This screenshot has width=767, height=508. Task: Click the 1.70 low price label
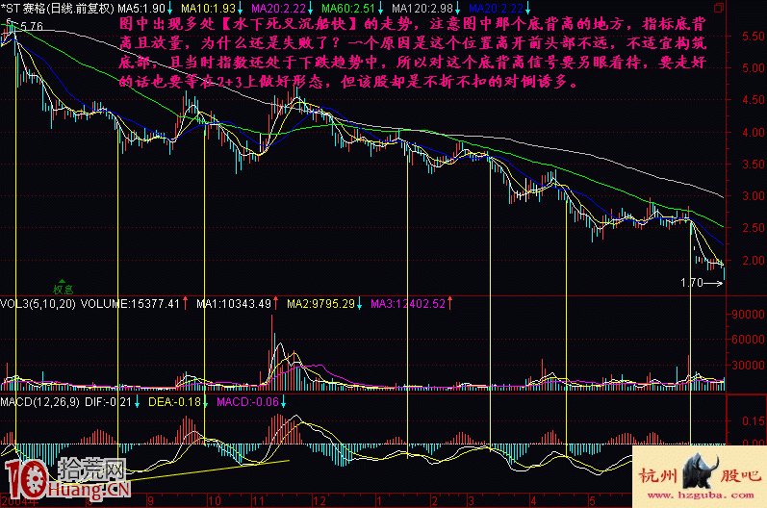(692, 283)
